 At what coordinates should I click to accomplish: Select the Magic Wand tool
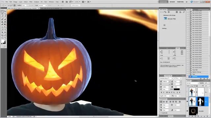pos(5,14)
